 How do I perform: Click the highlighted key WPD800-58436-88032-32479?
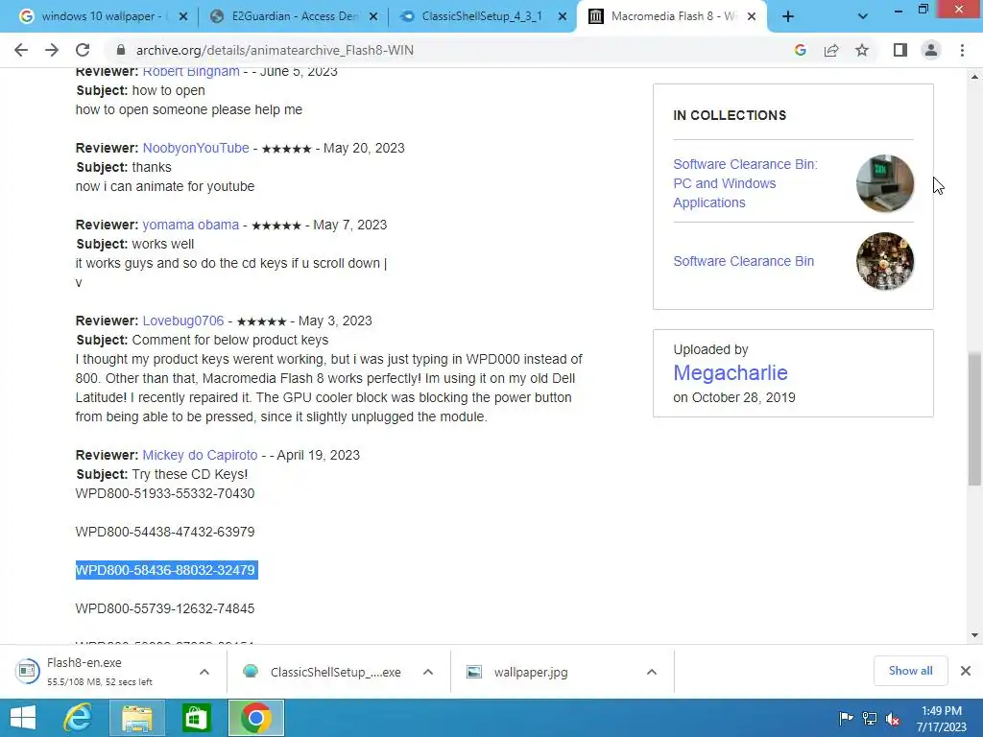coord(166,570)
